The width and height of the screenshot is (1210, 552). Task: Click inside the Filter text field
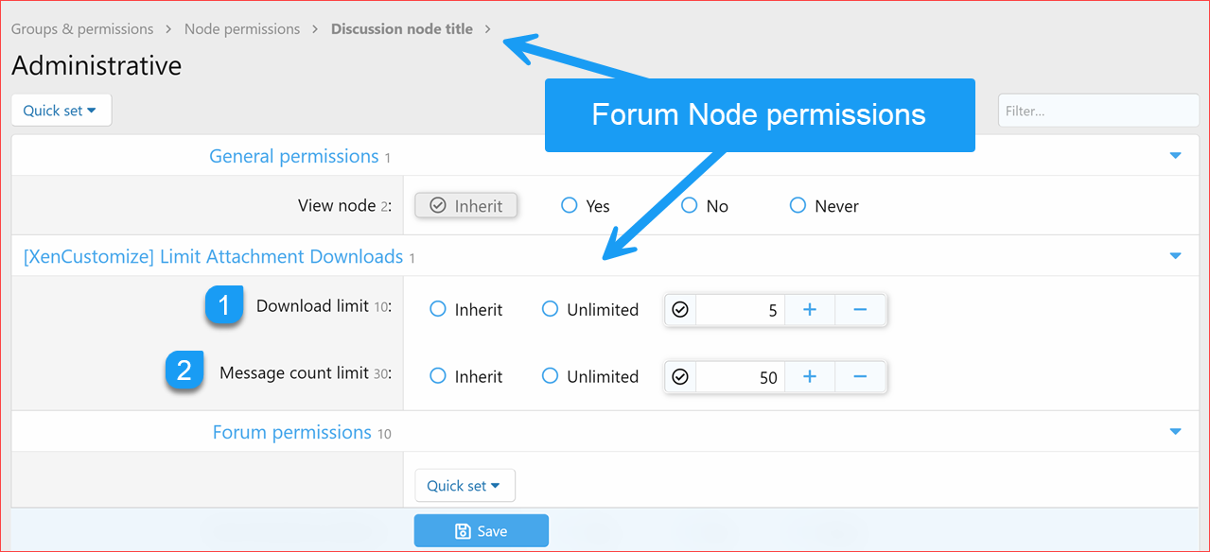pyautogui.click(x=1097, y=110)
